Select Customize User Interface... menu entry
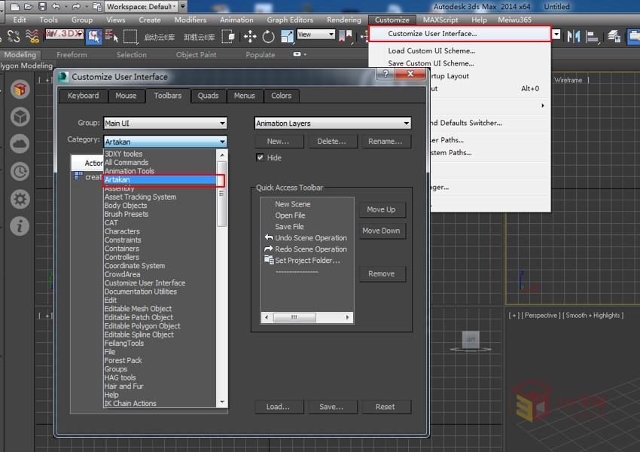Viewport: 640px width, 452px height. coord(459,33)
